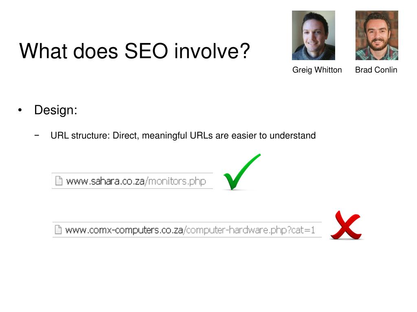417x312 pixels.
Task: Click the word 'SEO' in the title
Action: 146,51
